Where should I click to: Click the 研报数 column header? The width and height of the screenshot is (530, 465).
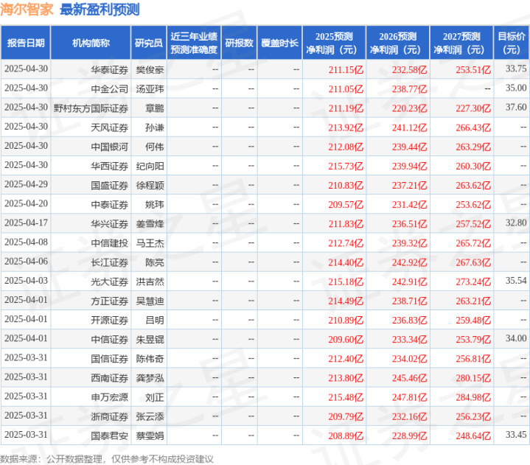pyautogui.click(x=239, y=43)
